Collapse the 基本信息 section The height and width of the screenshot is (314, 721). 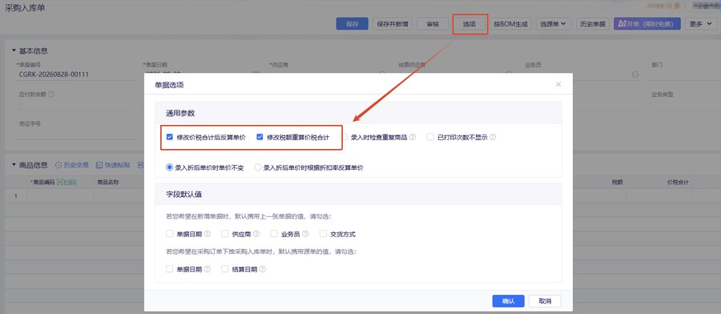(14, 51)
